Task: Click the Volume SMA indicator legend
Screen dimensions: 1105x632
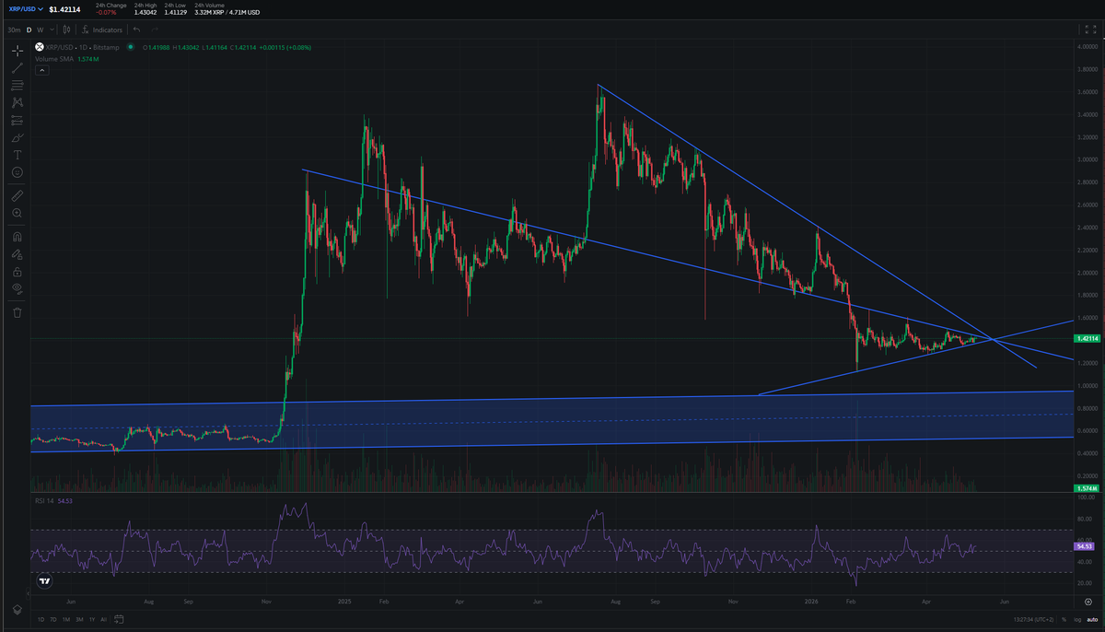Action: click(x=67, y=59)
